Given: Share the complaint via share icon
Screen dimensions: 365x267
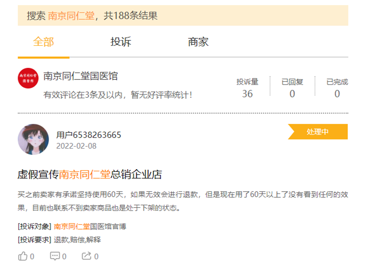Looking at the screenshot, I should (x=87, y=256).
